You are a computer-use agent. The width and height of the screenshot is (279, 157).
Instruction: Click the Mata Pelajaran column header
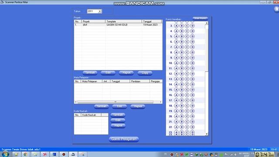click(92, 82)
